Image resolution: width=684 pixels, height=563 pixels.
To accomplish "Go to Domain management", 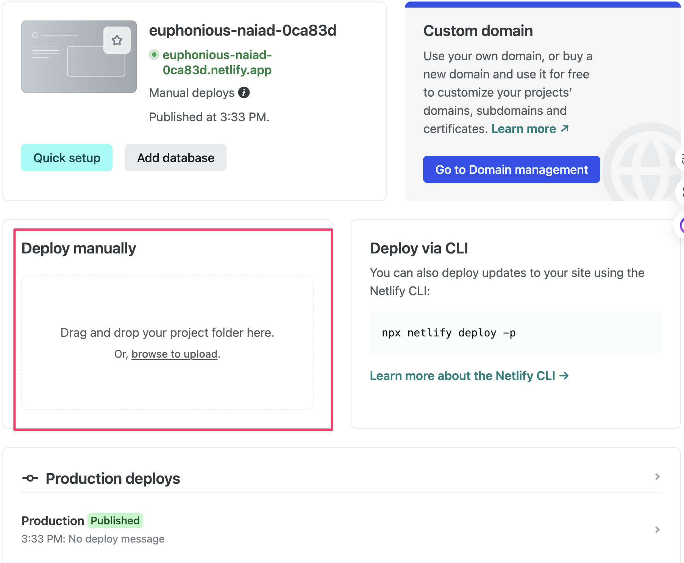I will click(511, 169).
